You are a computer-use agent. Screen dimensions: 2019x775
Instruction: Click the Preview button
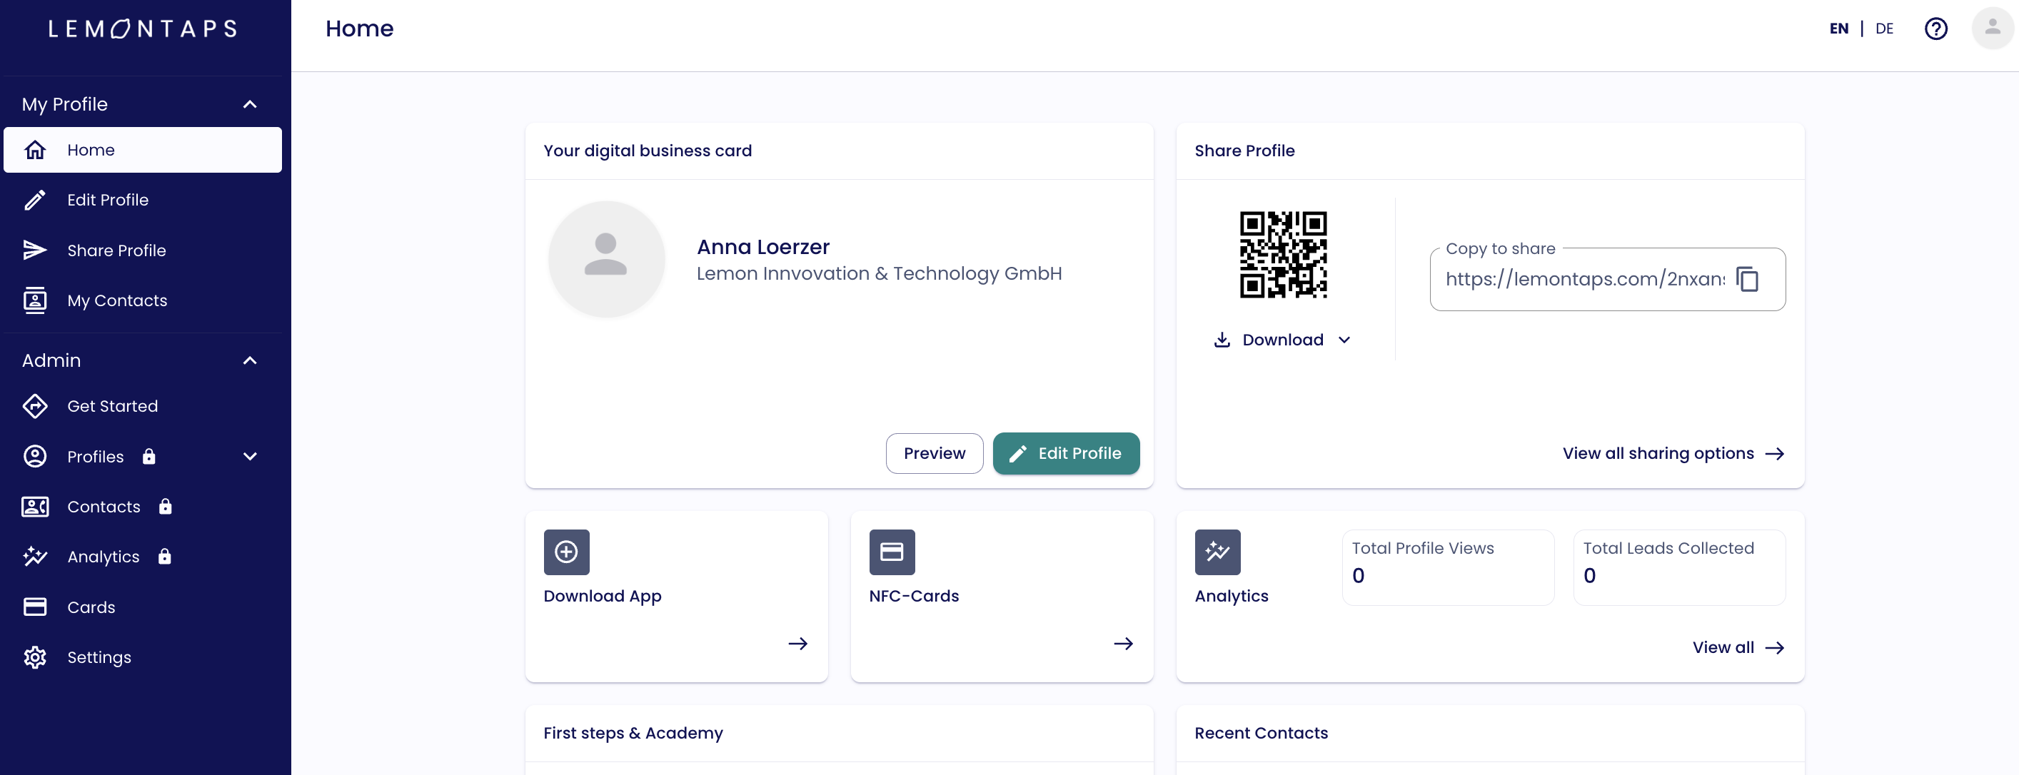point(934,454)
